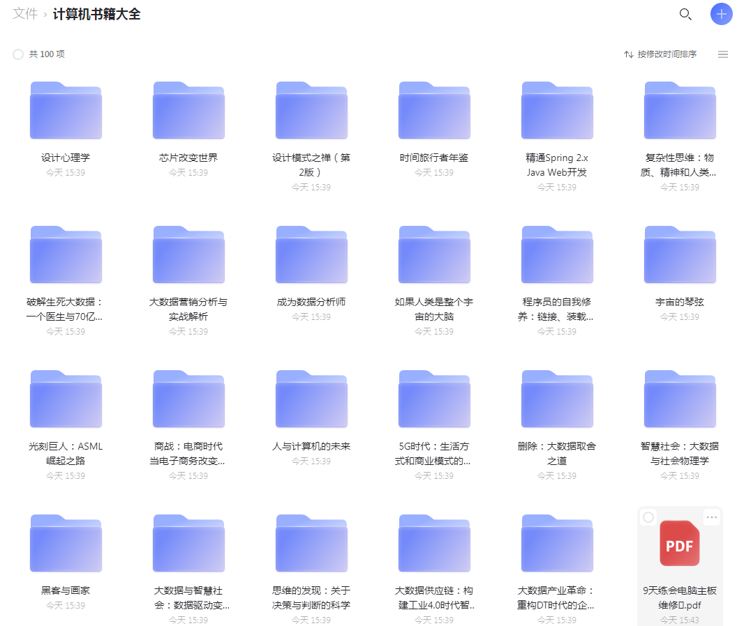This screenshot has height=626, width=737.
Task: Open the 时间旅行者年鉴 folder
Action: [x=434, y=111]
